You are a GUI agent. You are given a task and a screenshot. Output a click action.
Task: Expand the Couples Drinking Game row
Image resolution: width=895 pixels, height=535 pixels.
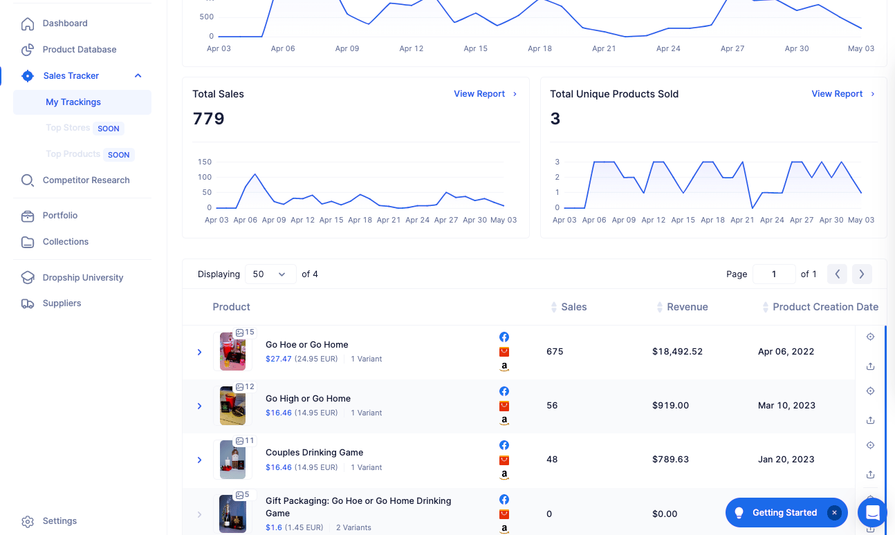tap(200, 460)
